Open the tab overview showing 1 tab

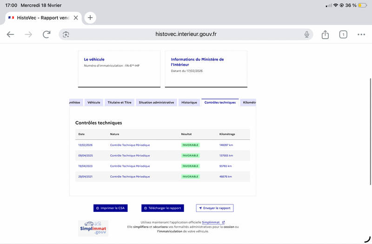click(343, 34)
